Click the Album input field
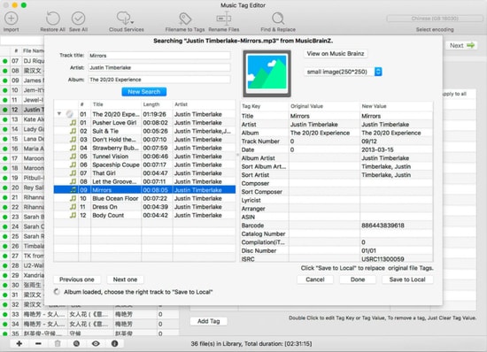 (x=158, y=80)
